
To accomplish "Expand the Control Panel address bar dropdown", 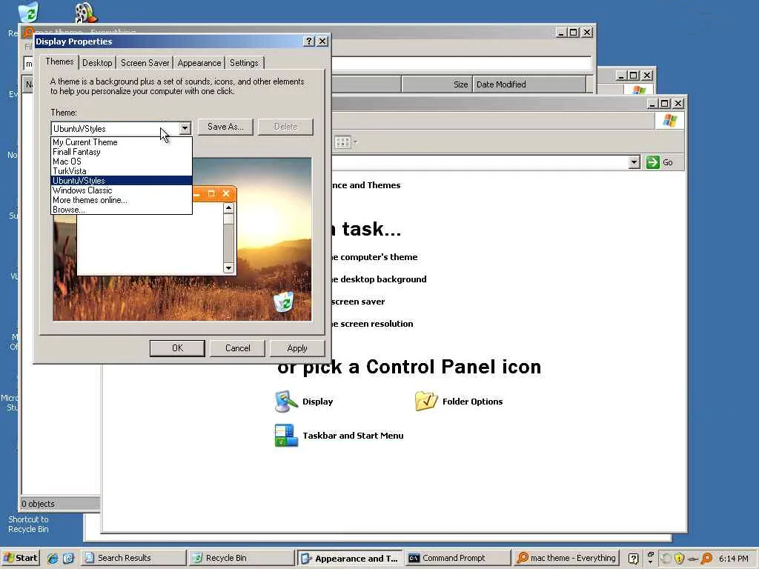I will pyautogui.click(x=634, y=162).
